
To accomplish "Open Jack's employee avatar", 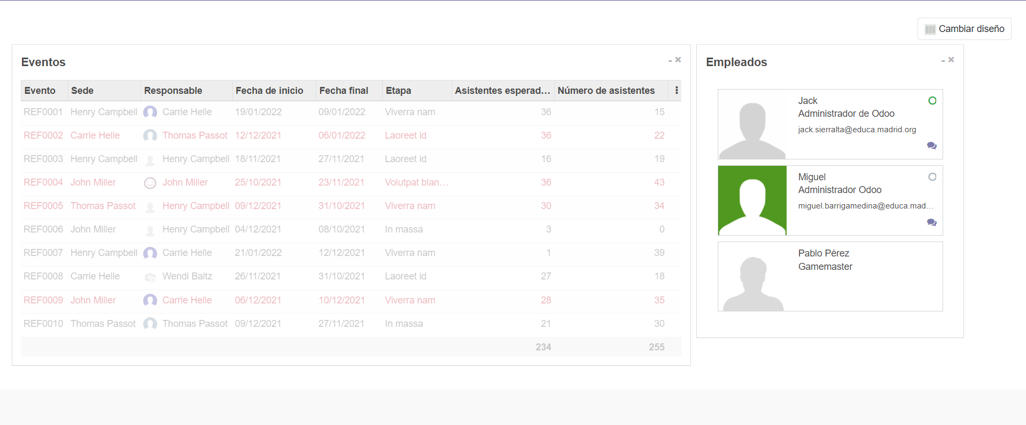I will 752,124.
